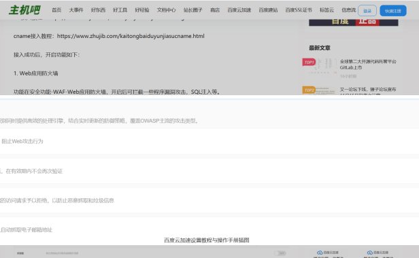The width and height of the screenshot is (419, 258).
Task: Click the right 百度云加速 cloud logo at bottom
Action: pos(378,253)
